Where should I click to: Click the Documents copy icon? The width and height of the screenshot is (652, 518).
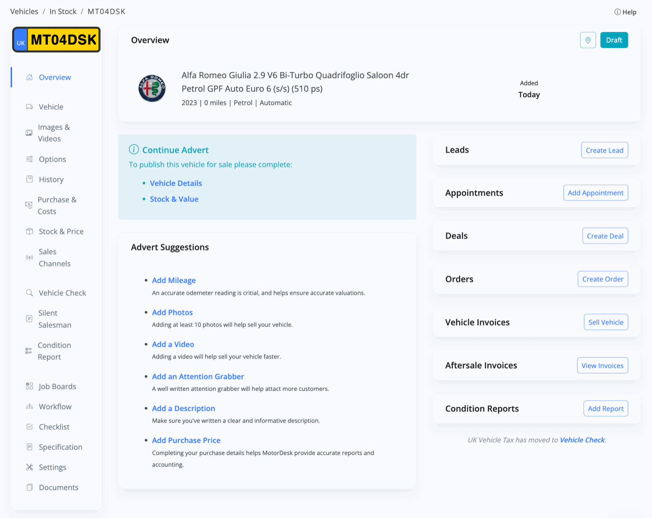pyautogui.click(x=29, y=487)
